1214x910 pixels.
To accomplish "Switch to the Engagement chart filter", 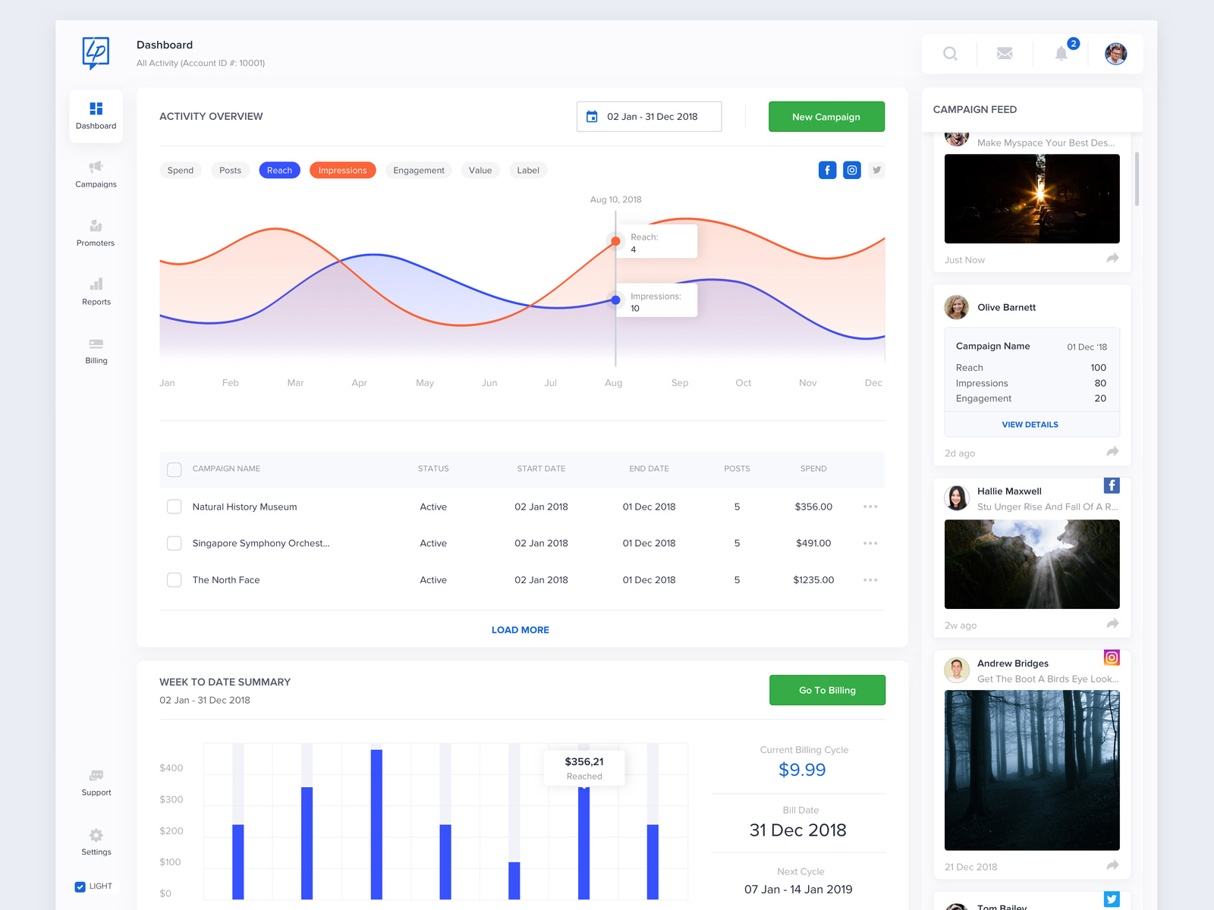I will tap(418, 170).
